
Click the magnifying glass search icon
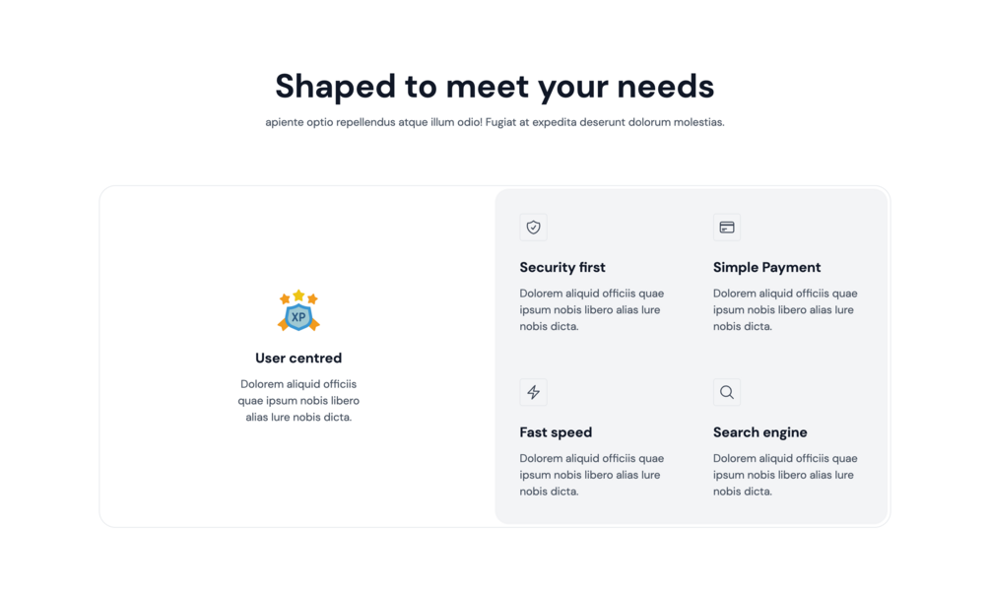pos(727,392)
